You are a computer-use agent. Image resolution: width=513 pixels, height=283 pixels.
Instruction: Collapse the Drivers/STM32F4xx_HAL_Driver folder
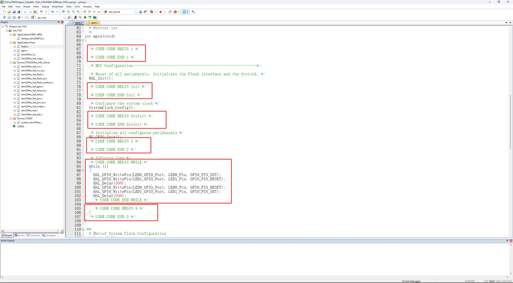pyautogui.click(x=11, y=62)
